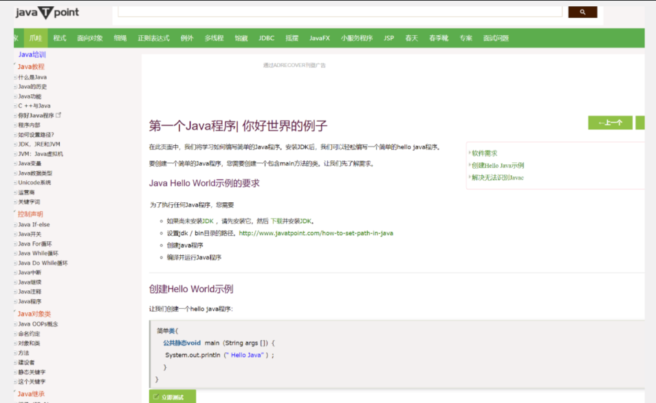Jump to 解决无法识别Javac link
The image size is (656, 403).
pyautogui.click(x=497, y=177)
